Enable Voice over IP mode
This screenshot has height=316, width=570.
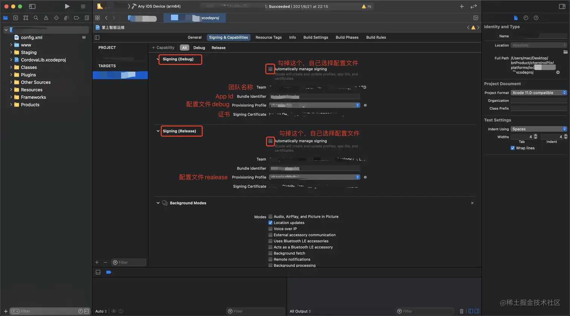(x=270, y=229)
